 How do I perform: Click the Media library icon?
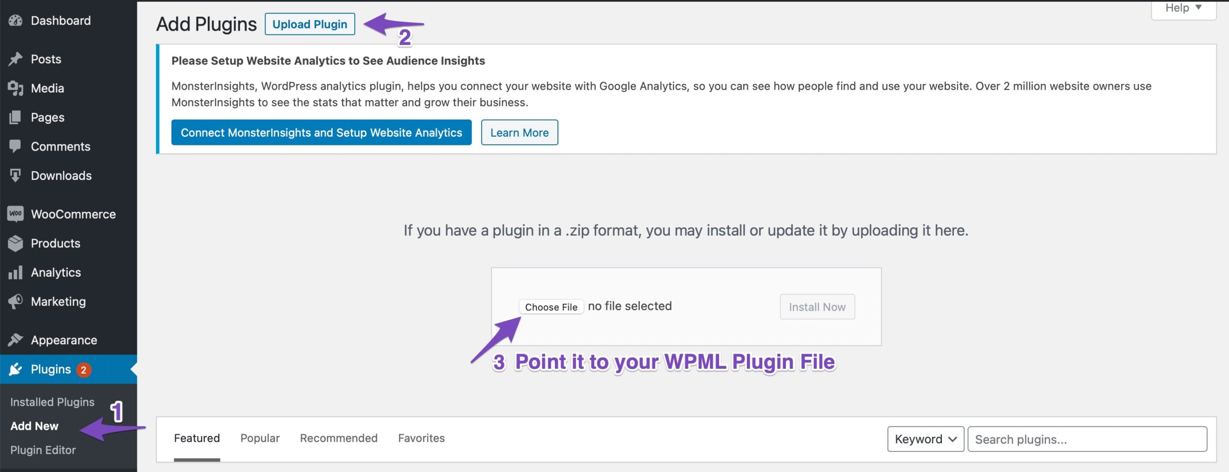point(15,88)
